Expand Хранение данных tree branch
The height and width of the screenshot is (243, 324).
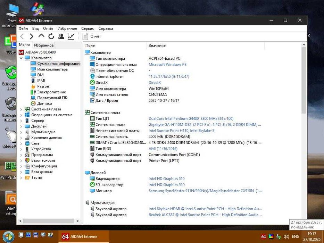click(21, 138)
